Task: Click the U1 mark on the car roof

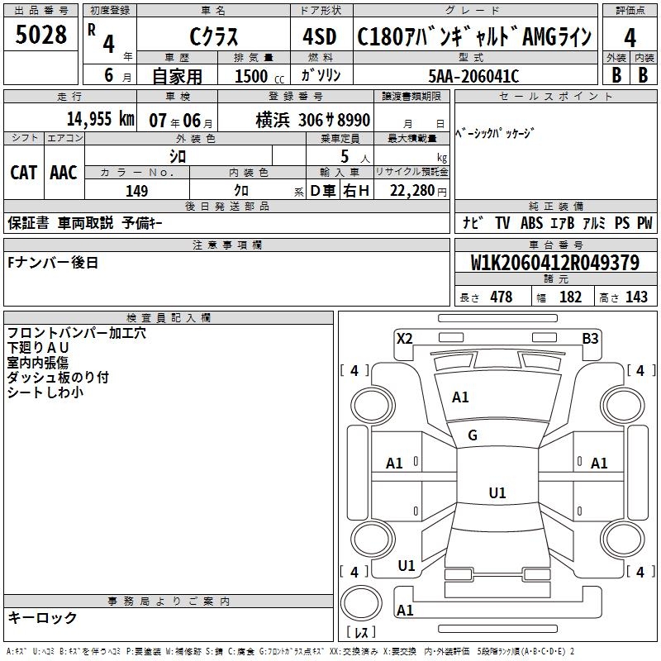Action: point(497,492)
